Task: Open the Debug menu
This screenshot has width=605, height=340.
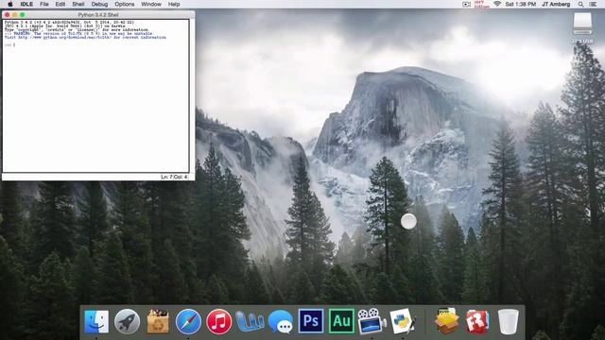Action: 99,4
